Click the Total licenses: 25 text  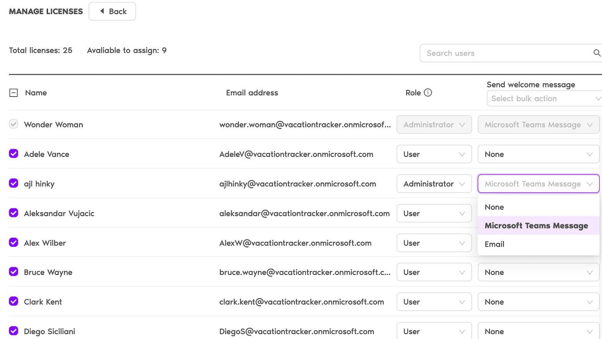(x=41, y=50)
